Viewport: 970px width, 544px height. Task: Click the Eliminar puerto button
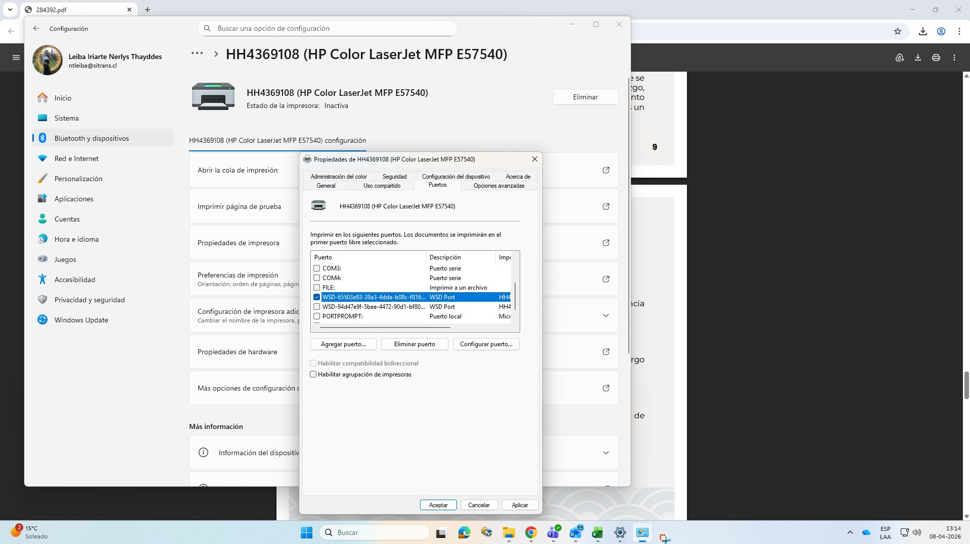click(x=414, y=344)
